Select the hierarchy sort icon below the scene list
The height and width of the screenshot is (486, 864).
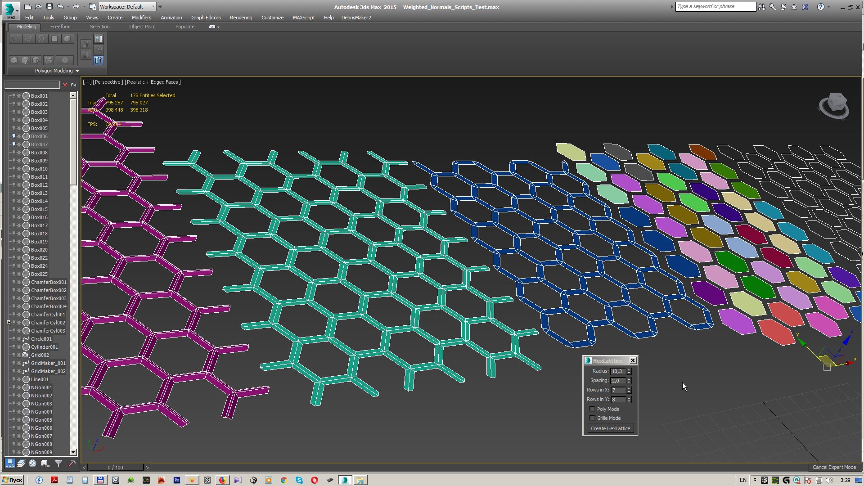(x=10, y=463)
